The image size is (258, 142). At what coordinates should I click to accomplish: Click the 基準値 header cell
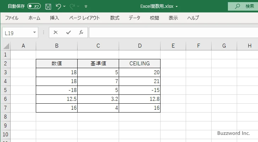click(98, 64)
